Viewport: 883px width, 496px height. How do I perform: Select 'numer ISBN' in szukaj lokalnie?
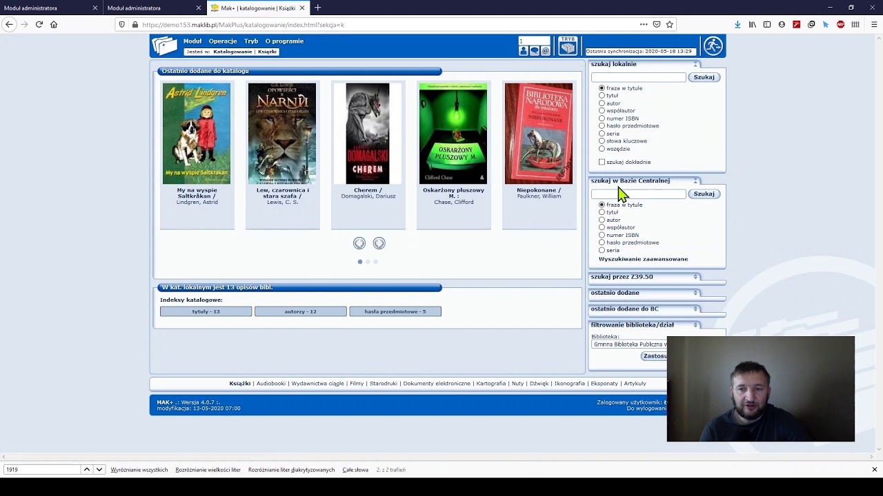[602, 118]
